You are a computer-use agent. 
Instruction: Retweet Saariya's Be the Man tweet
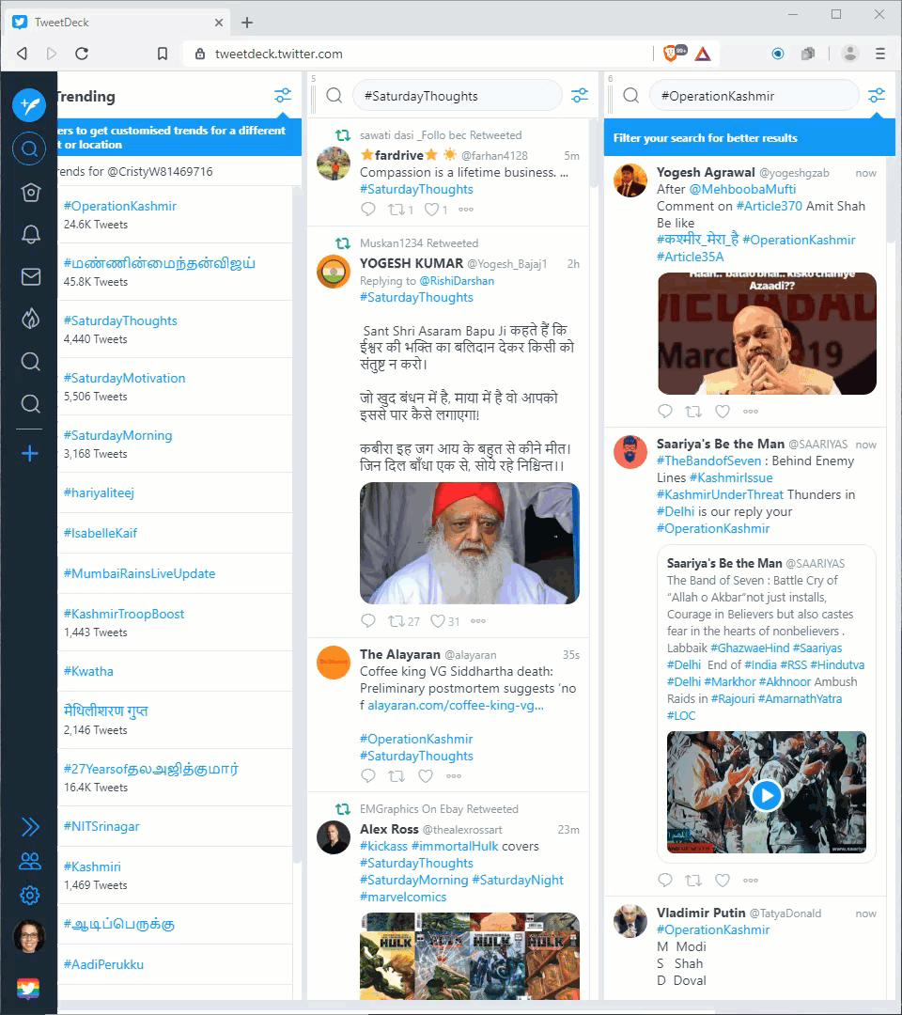(x=693, y=881)
